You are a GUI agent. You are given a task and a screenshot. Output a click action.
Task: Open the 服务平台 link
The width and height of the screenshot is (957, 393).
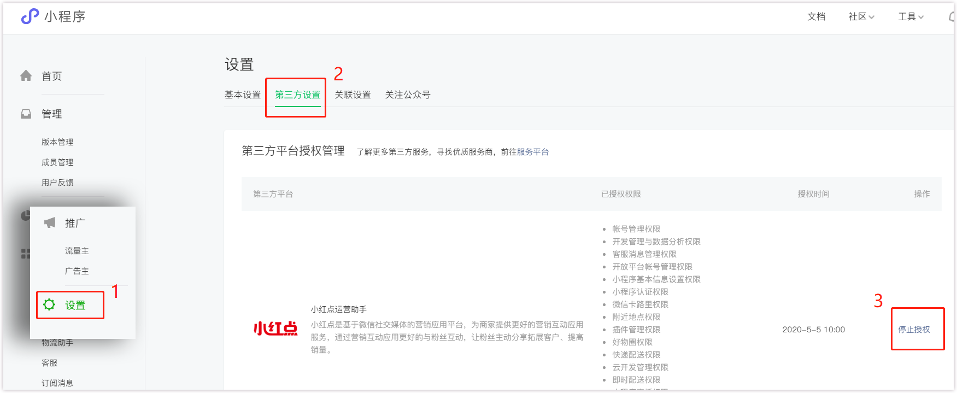pyautogui.click(x=532, y=152)
